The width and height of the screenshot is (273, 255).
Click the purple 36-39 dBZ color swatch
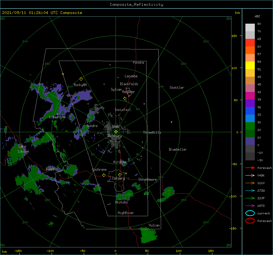tap(250, 103)
